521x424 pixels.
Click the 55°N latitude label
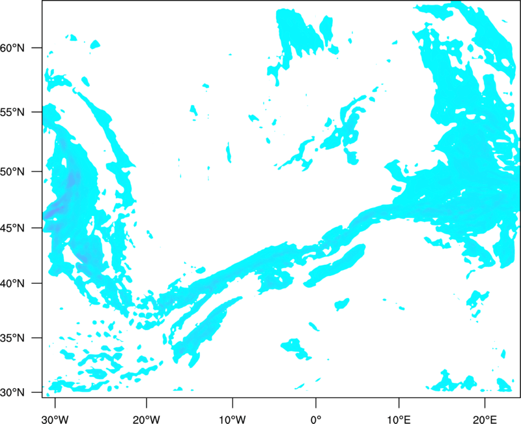coord(12,112)
